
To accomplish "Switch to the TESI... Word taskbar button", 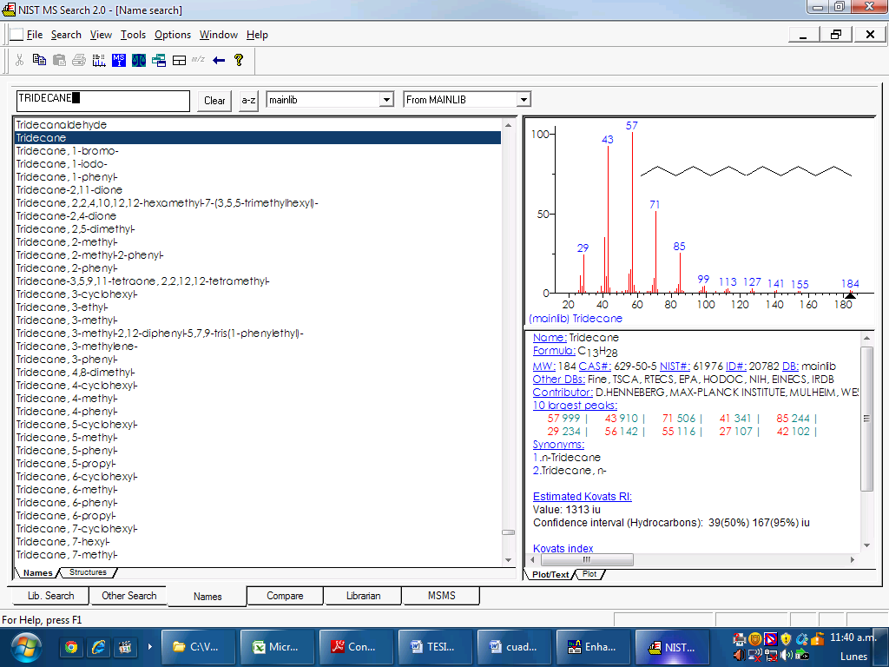I will 435,647.
